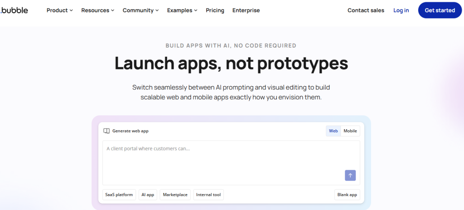
Task: Click the Log in link
Action: coord(401,10)
